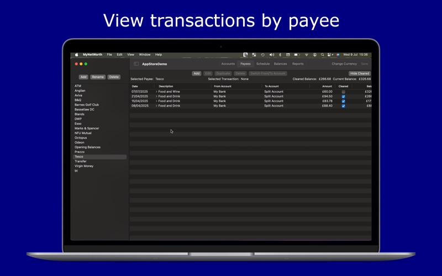442x276 pixels.
Task: Open the Balances tab
Action: (x=280, y=64)
